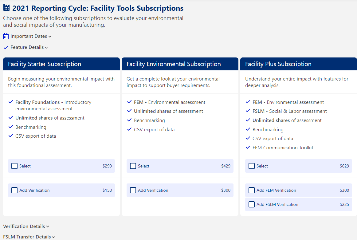Viewport: 357px width, 240px height.
Task: Click the $299 price in Starter card
Action: 107,166
